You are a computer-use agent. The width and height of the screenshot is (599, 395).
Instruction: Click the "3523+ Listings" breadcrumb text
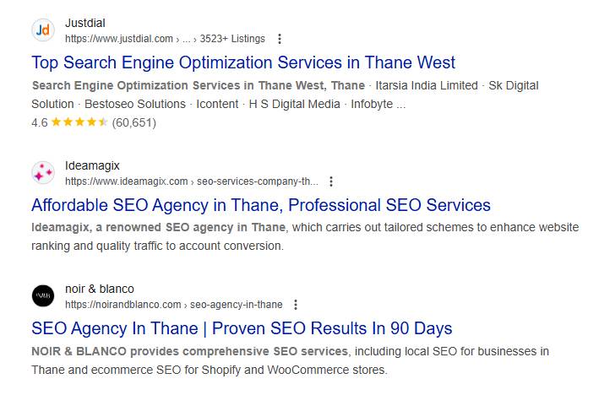[x=233, y=39]
